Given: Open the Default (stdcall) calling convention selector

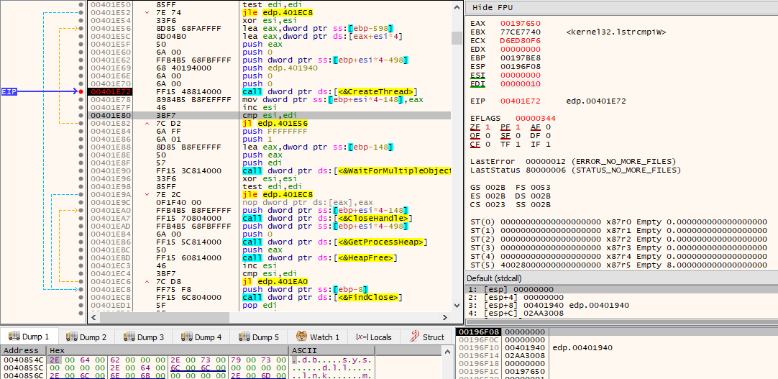Looking at the screenshot, I should pos(622,278).
